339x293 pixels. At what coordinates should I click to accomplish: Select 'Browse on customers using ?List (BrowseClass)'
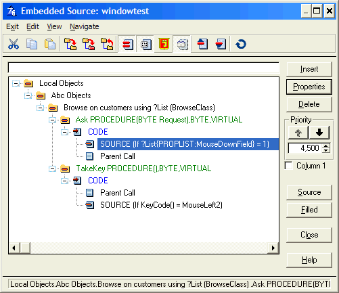(x=139, y=108)
